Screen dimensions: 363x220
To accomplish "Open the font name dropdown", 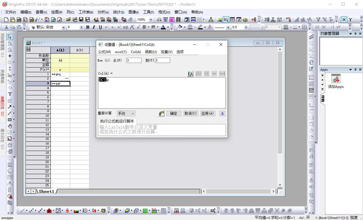I will pos(64,27).
